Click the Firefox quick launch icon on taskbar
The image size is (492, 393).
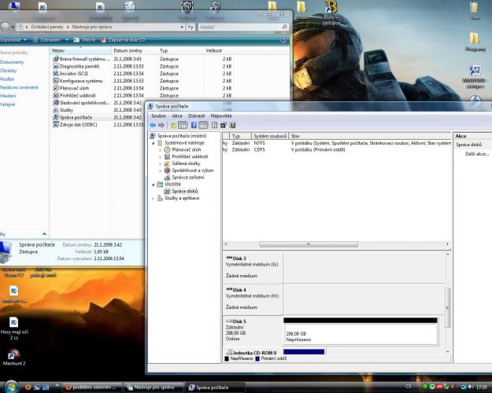(28, 387)
